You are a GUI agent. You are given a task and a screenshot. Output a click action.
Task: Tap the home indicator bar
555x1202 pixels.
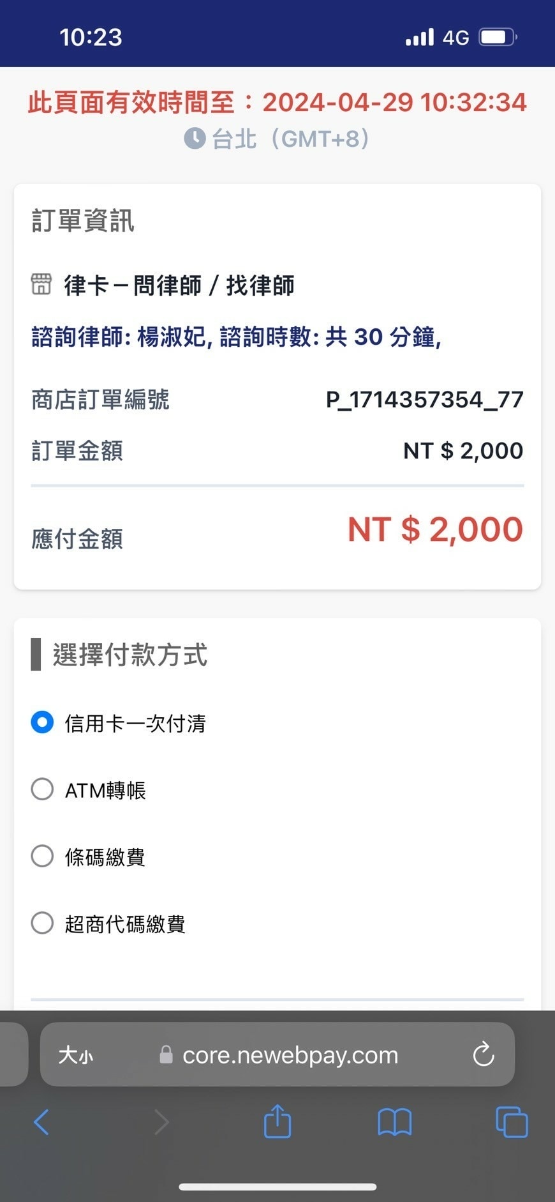pyautogui.click(x=277, y=1187)
